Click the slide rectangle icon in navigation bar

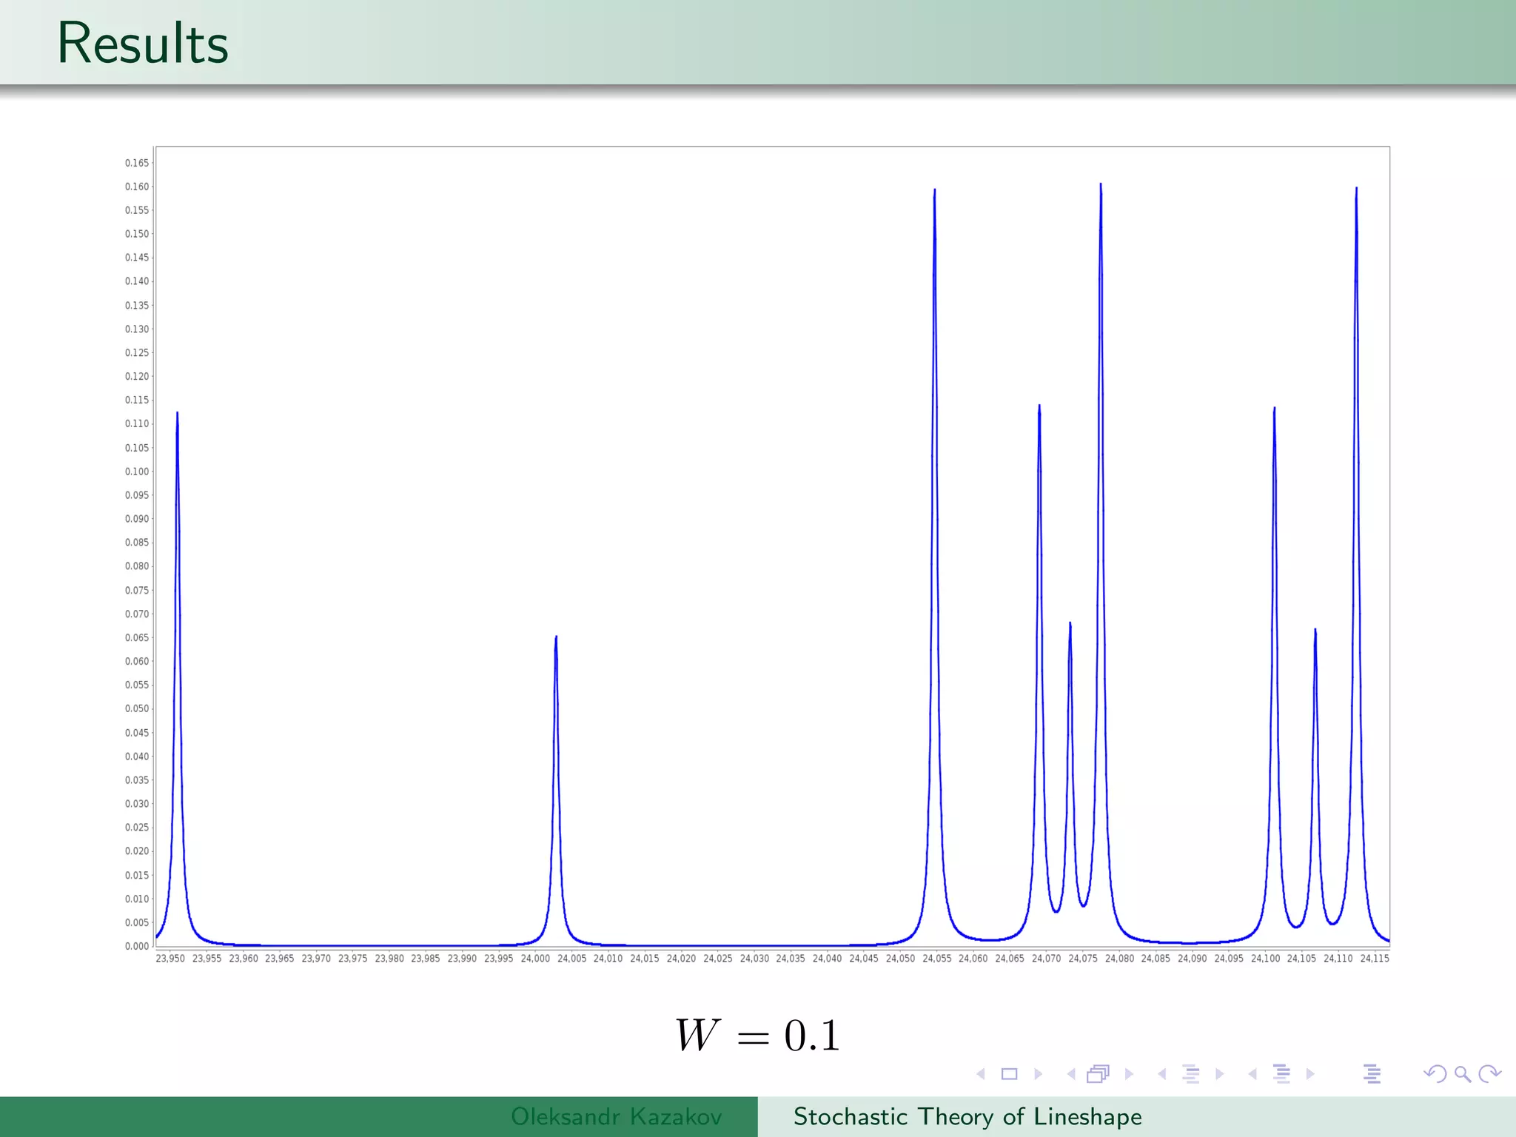[1009, 1074]
